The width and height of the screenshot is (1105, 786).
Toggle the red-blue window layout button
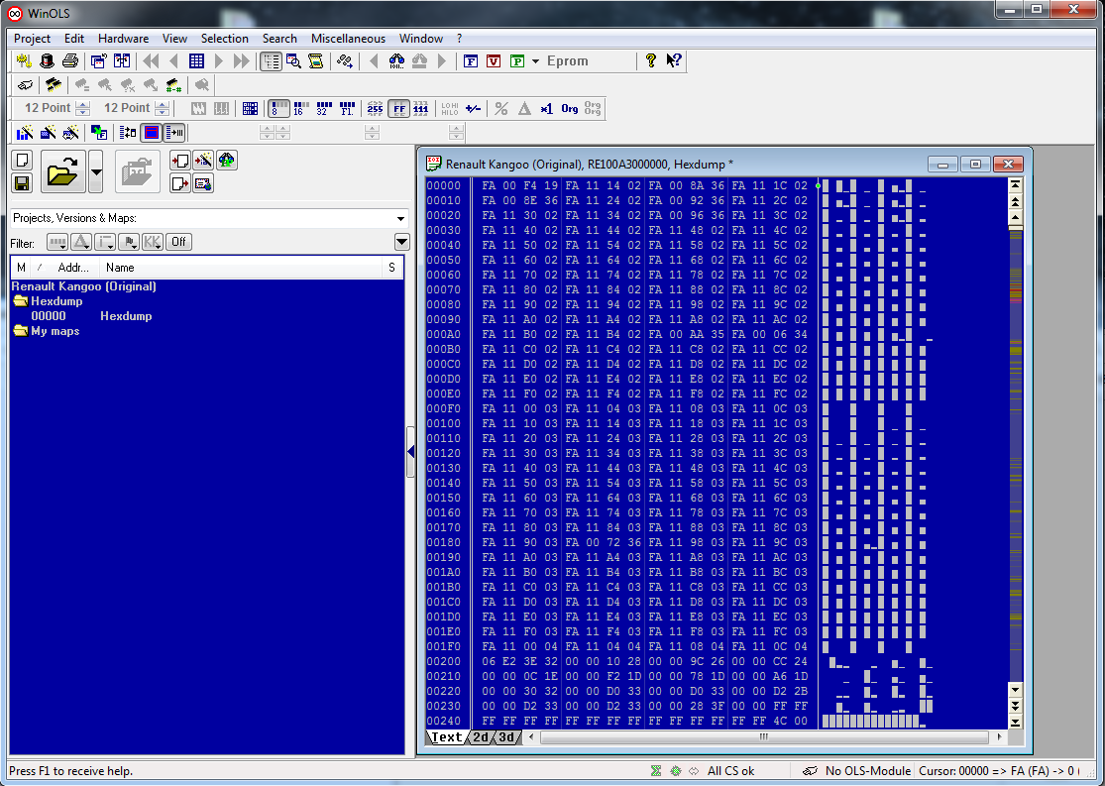coord(152,133)
